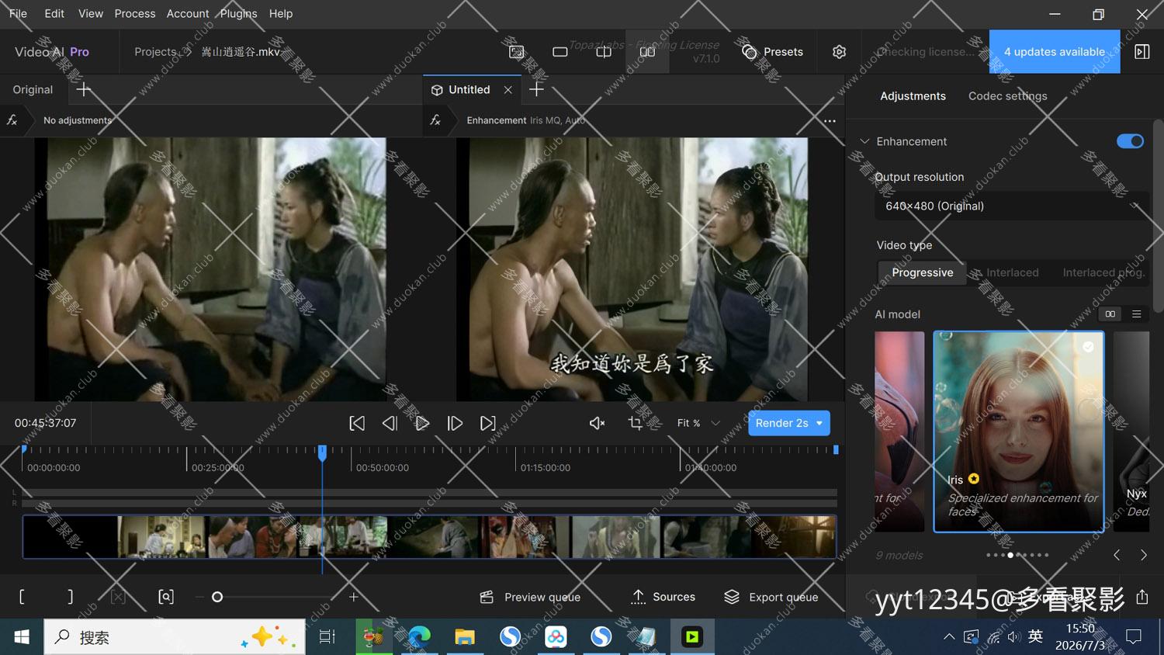Open the three-dot menu for Enhancement preview

[x=830, y=121]
